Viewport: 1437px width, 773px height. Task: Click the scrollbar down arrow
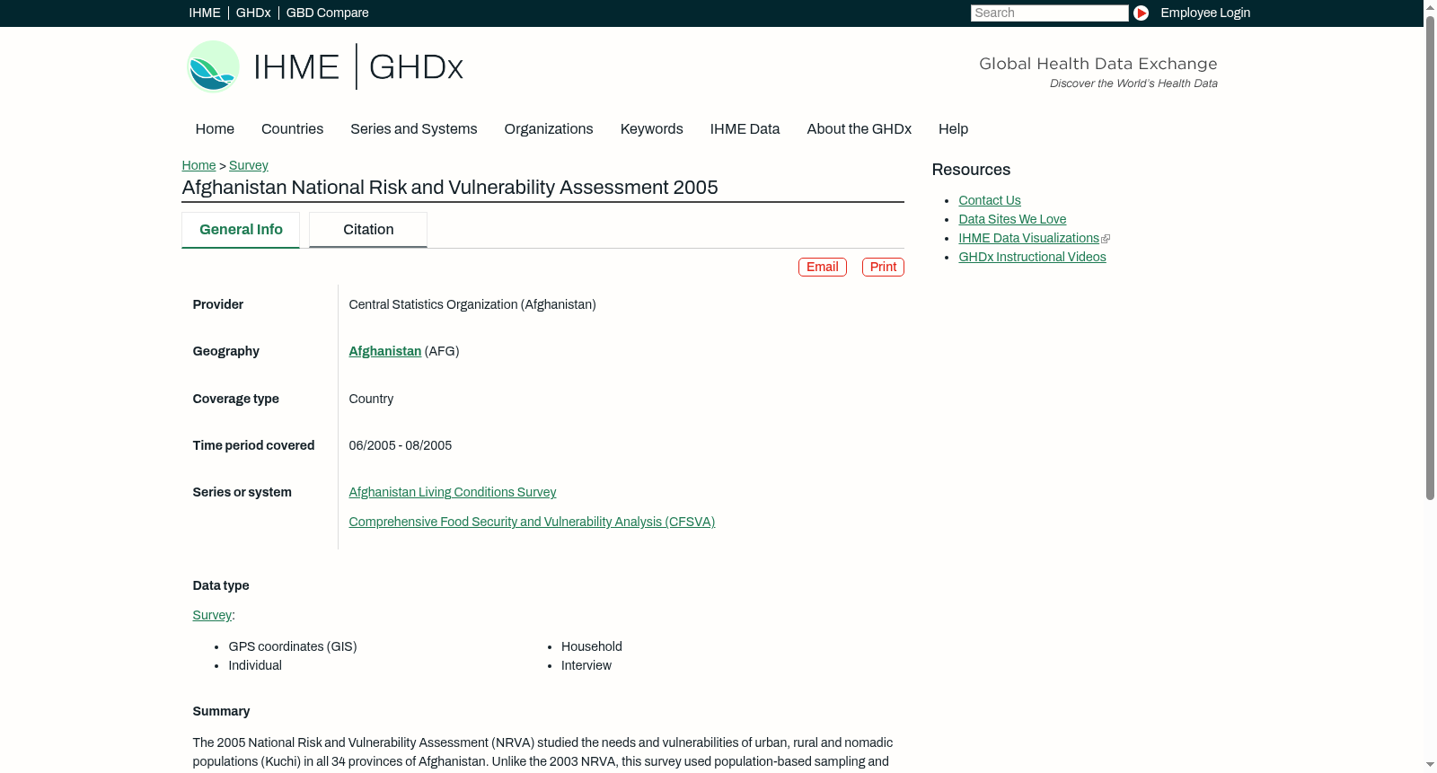pyautogui.click(x=1430, y=765)
